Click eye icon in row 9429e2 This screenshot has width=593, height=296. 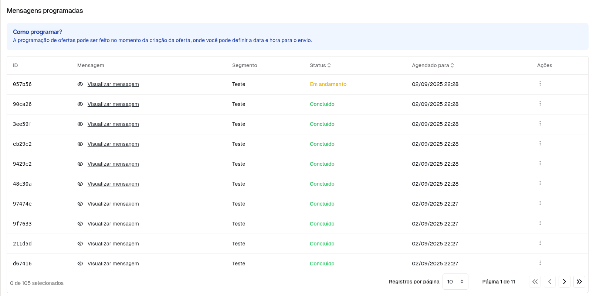pos(80,164)
